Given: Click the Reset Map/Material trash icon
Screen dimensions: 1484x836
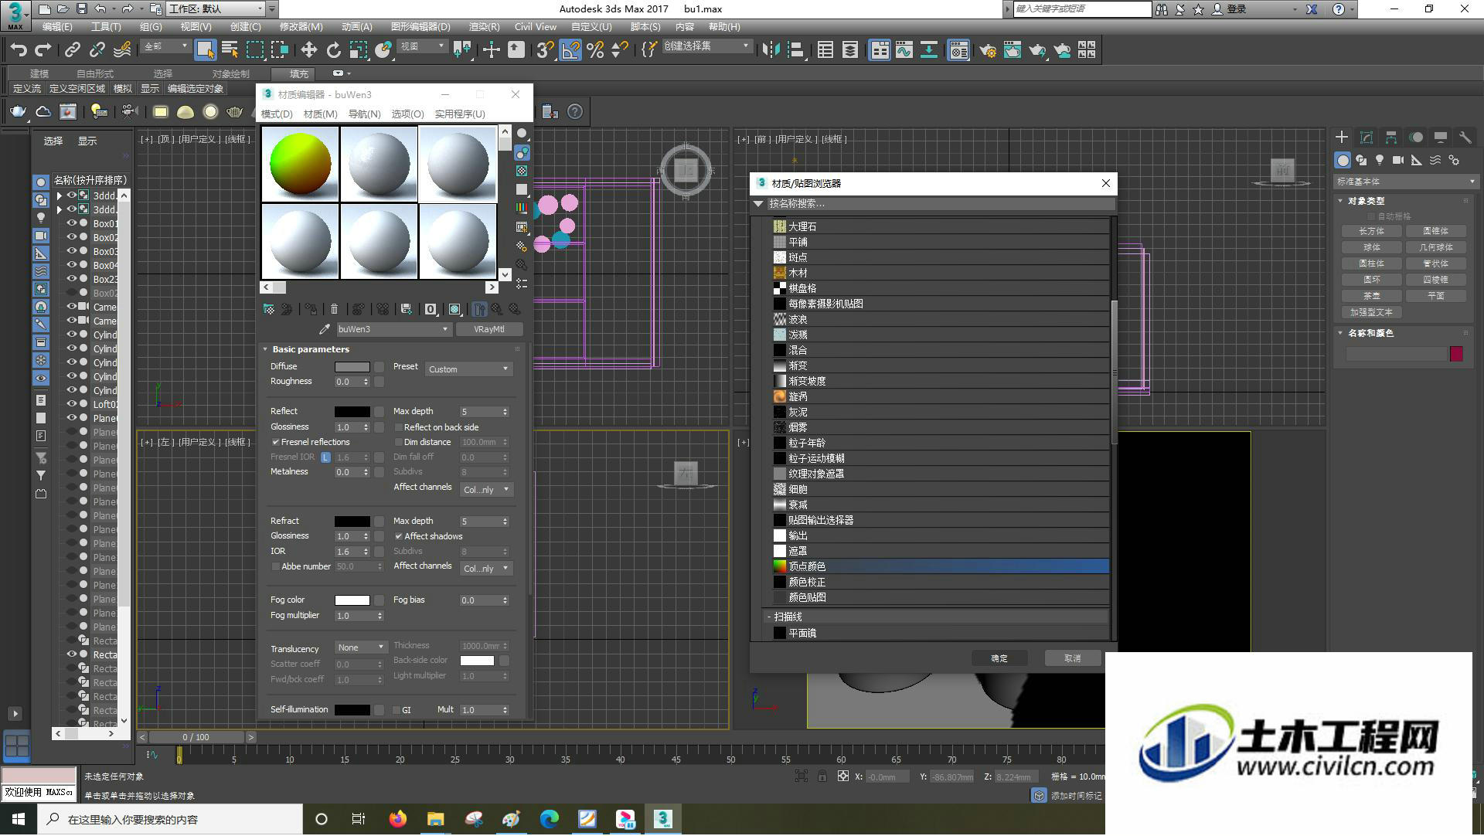Looking at the screenshot, I should [x=334, y=309].
